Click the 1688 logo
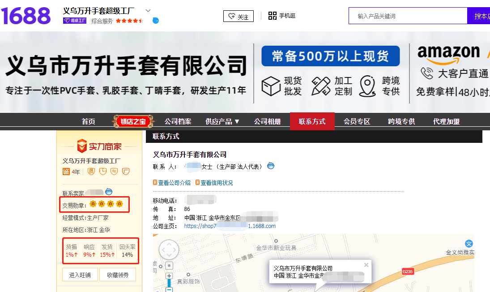The image size is (490, 292). [26, 16]
